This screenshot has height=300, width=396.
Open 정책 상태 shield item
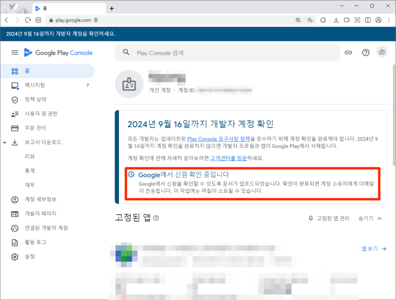[47, 99]
